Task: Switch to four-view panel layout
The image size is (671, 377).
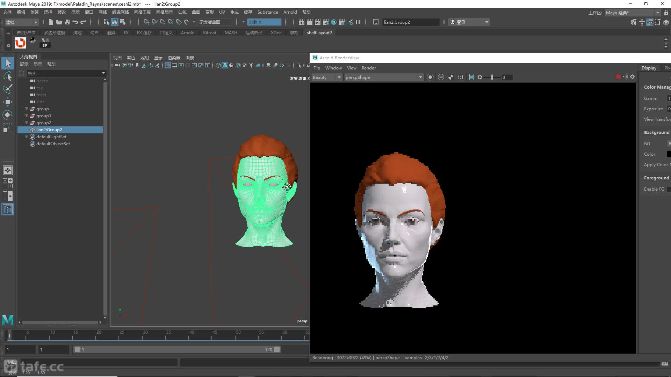Action: (x=8, y=183)
